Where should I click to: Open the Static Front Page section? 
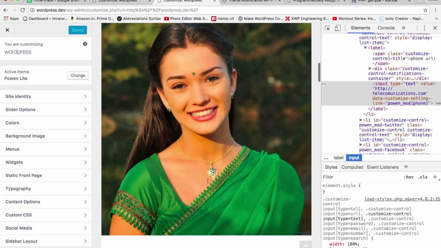[x=46, y=175]
